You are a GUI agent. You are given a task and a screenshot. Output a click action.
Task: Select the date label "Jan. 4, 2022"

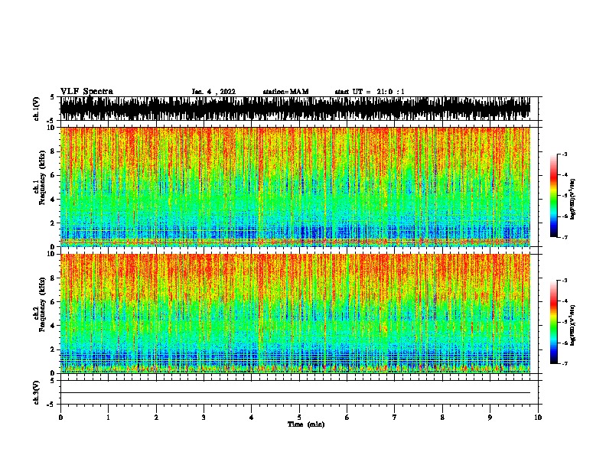tap(213, 92)
